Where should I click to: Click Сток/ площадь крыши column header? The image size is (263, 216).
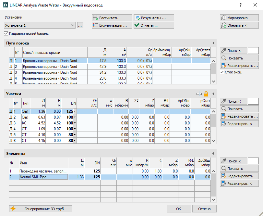tap(55, 53)
